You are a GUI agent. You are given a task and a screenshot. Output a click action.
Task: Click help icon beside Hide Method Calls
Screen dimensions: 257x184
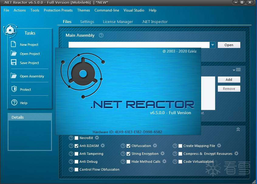coord(123,162)
